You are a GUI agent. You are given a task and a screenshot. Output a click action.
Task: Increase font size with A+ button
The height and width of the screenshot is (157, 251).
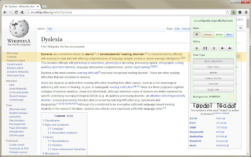click(230, 48)
